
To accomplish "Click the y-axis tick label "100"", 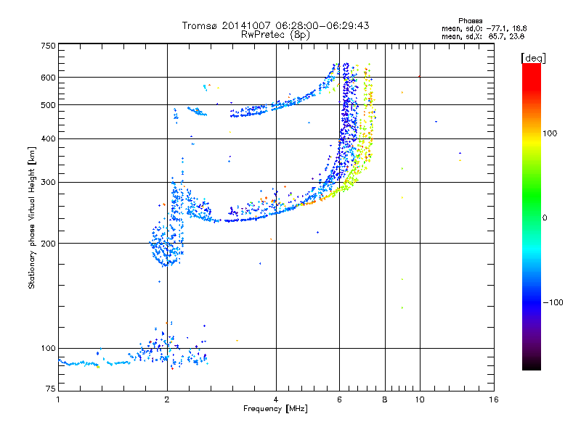I will pos(48,348).
